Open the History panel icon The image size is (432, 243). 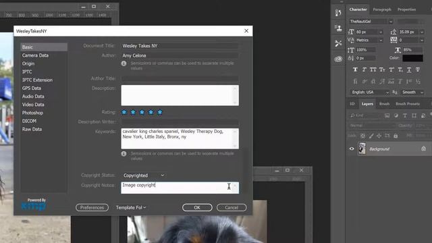(x=338, y=13)
